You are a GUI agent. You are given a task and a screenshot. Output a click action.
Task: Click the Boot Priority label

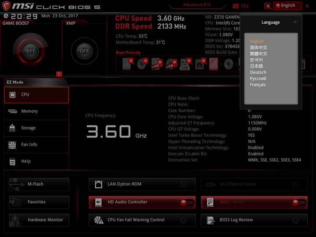(x=128, y=53)
